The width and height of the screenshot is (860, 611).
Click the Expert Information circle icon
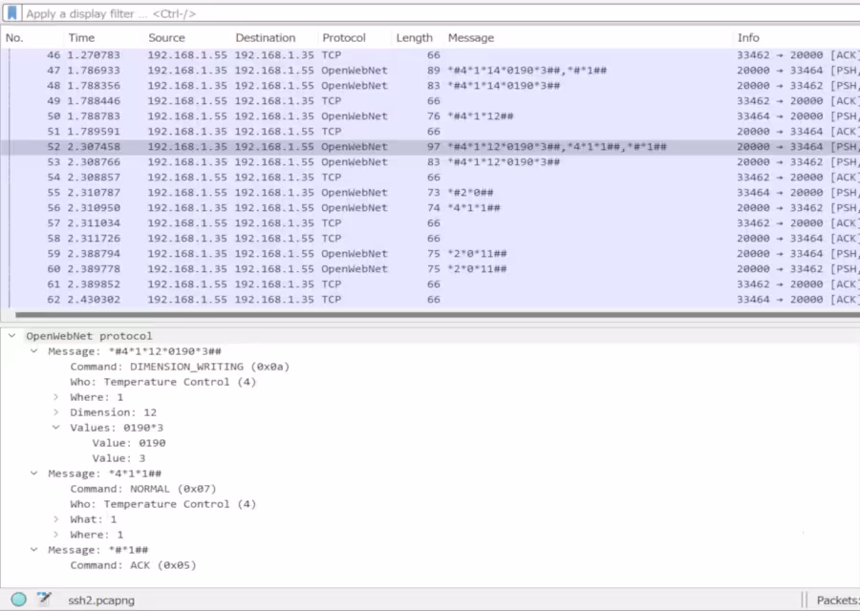point(18,600)
